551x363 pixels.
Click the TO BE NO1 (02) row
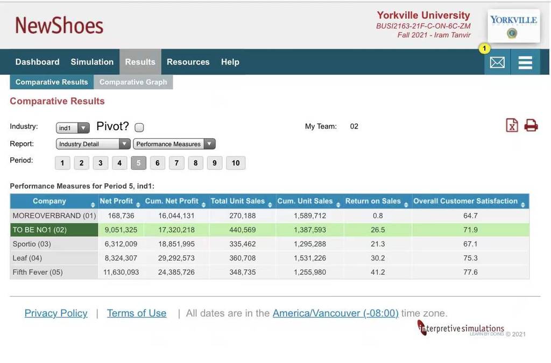pos(269,230)
